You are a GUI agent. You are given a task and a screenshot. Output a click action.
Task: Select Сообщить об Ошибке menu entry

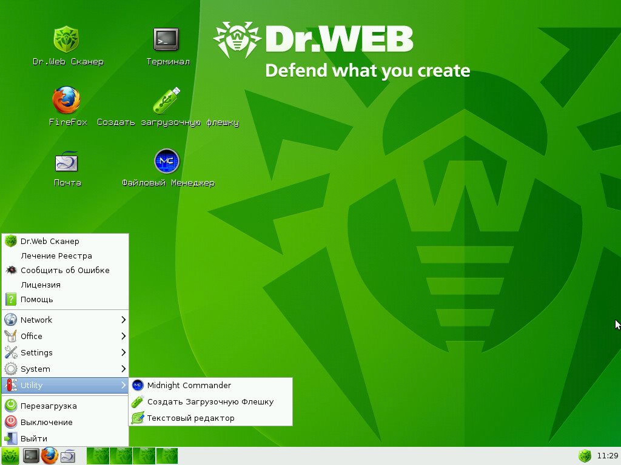pyautogui.click(x=65, y=271)
